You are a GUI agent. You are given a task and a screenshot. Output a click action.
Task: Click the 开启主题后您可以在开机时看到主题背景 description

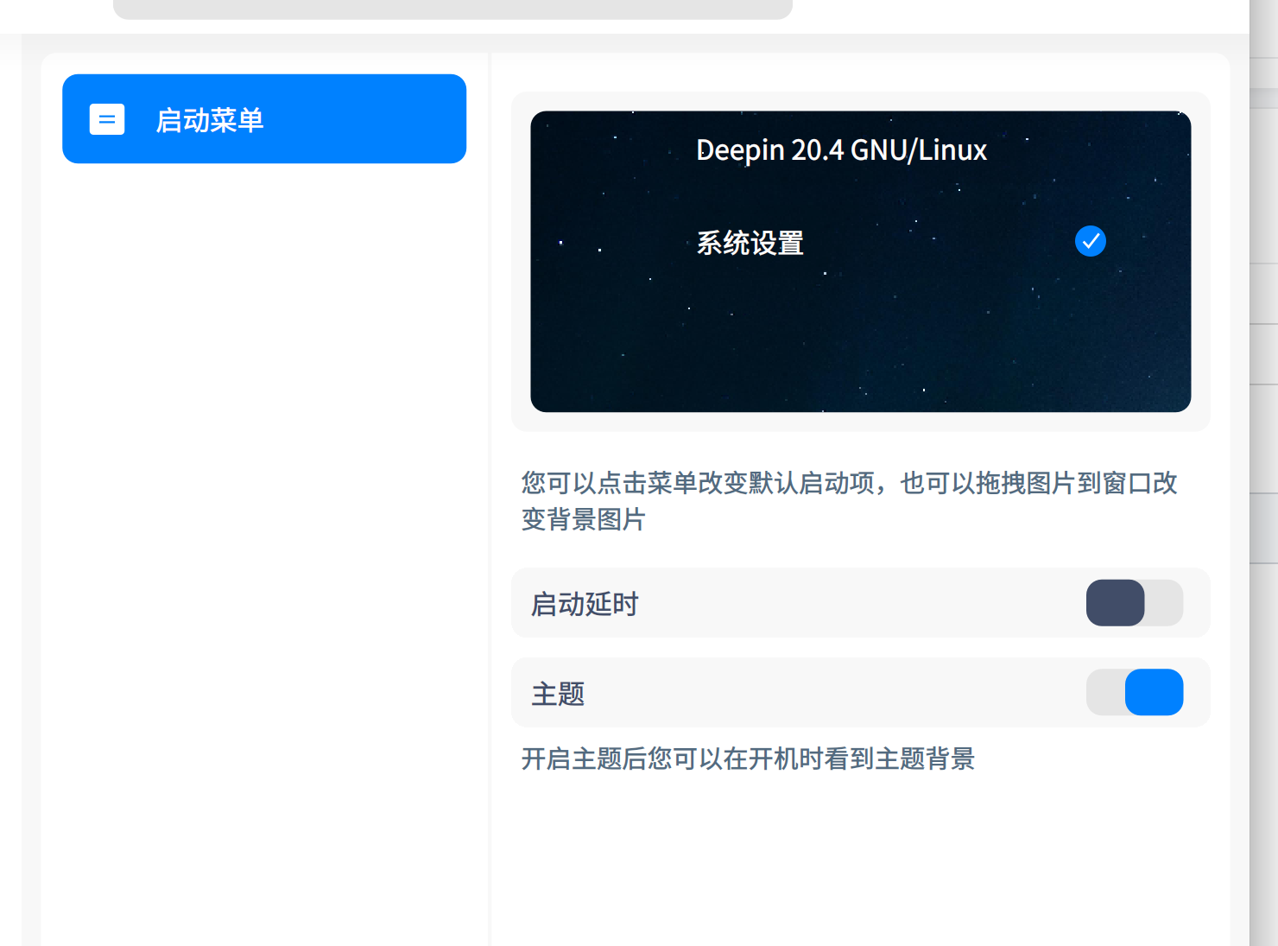(x=748, y=759)
